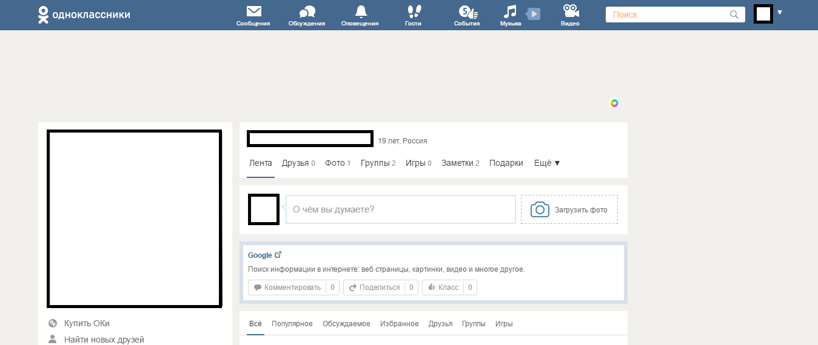818x345 pixels.
Task: Open the Подарки tab
Action: (506, 163)
